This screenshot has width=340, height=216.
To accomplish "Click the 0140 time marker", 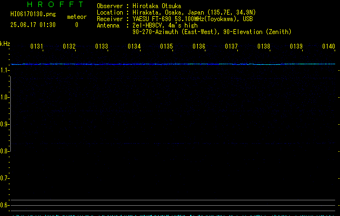I will (329, 46).
